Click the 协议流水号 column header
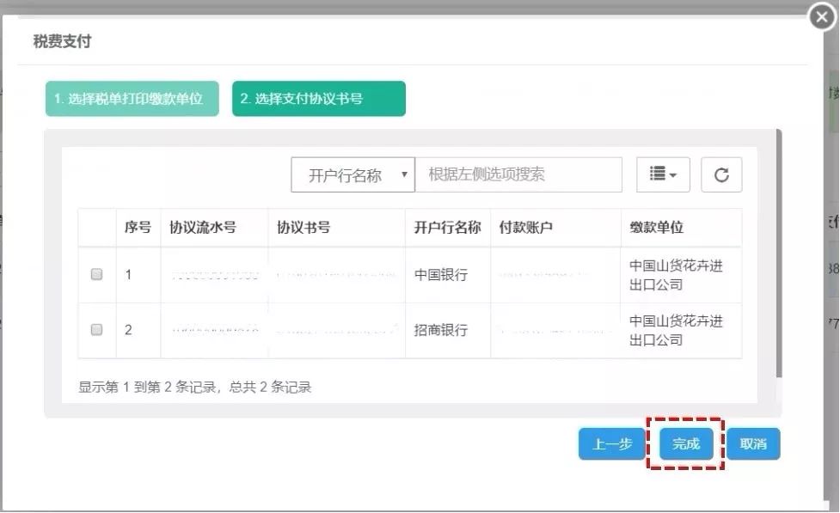 [214, 227]
